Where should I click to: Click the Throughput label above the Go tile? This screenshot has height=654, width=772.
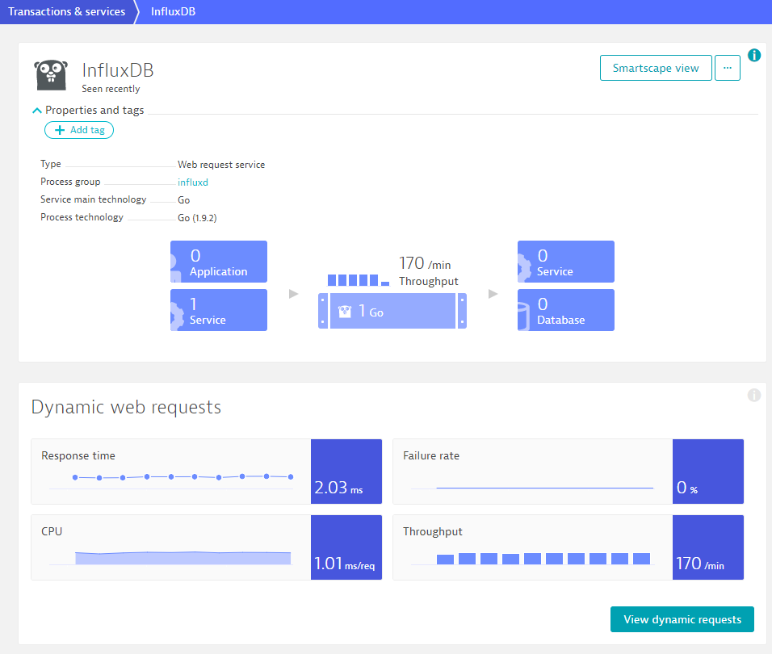pyautogui.click(x=428, y=281)
